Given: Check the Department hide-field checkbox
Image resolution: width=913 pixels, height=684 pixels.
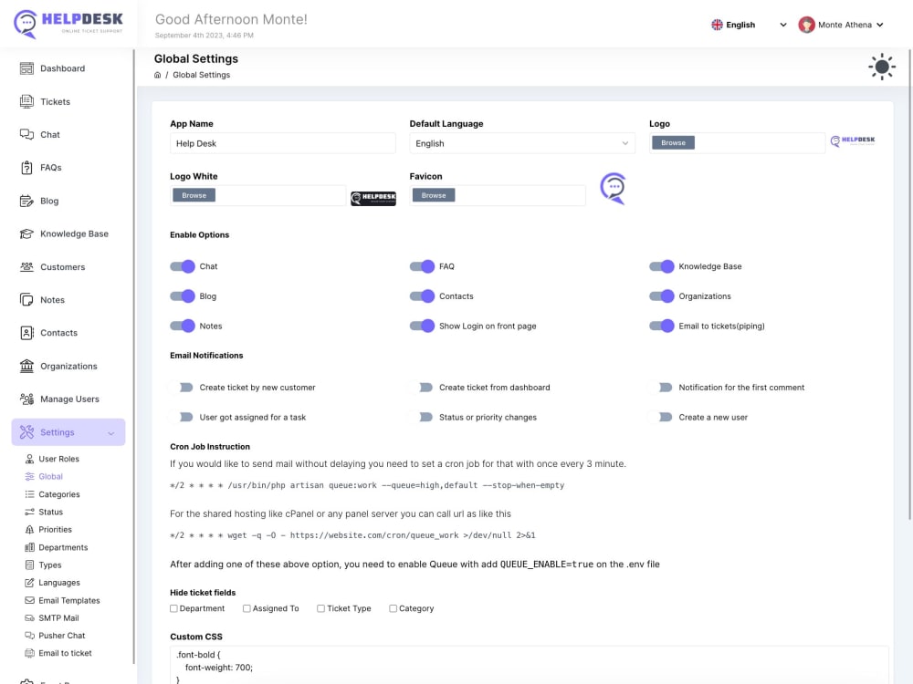Looking at the screenshot, I should (173, 608).
